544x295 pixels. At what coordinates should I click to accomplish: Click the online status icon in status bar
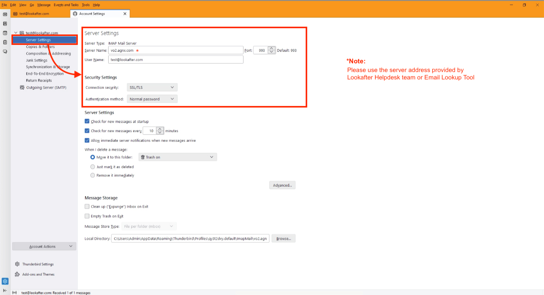15,293
